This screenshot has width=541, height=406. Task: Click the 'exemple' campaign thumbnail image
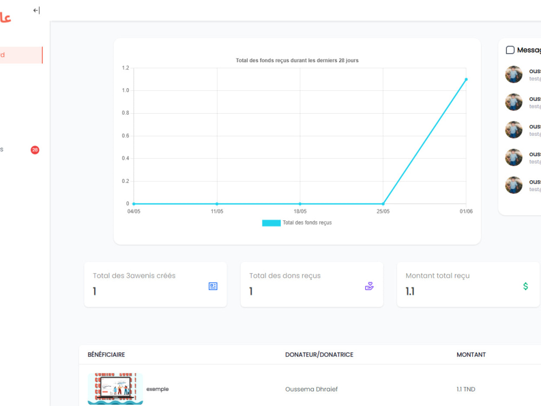(x=115, y=388)
